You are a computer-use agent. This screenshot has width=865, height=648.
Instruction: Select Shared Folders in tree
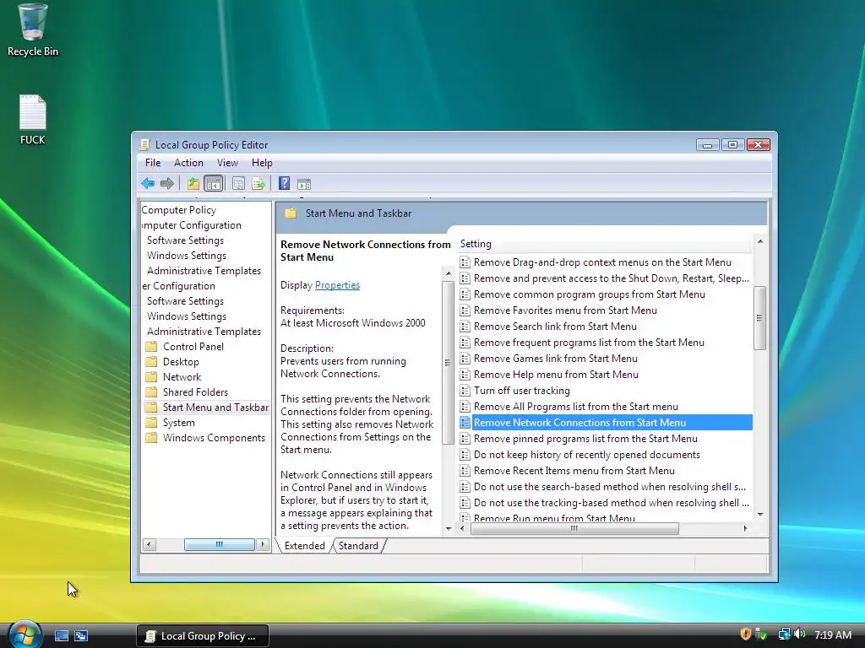coord(195,392)
